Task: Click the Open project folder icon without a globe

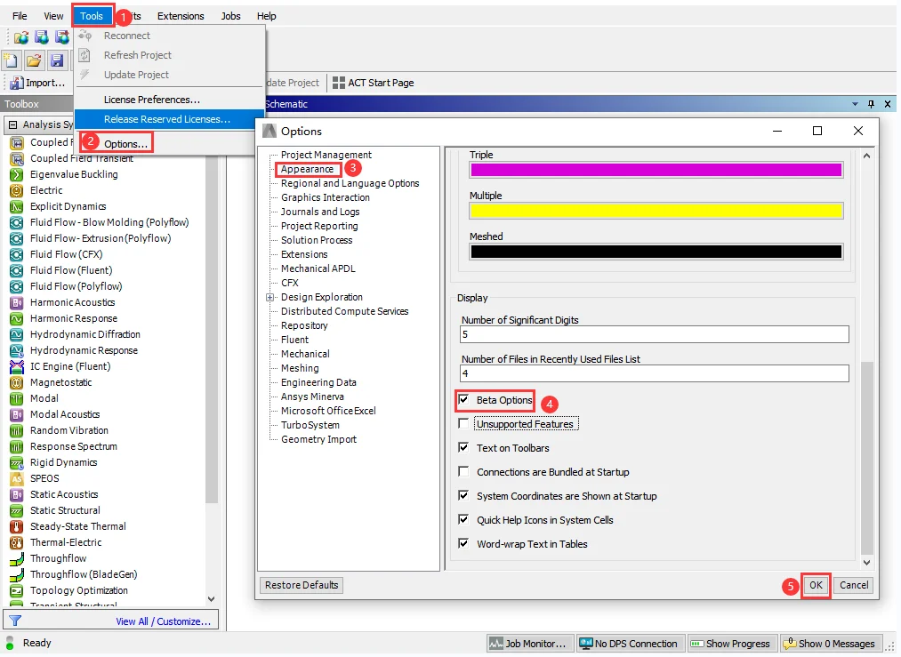Action: click(x=34, y=60)
